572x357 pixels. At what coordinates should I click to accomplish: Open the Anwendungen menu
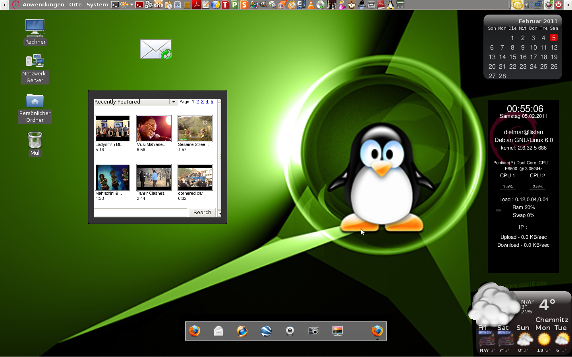43,5
